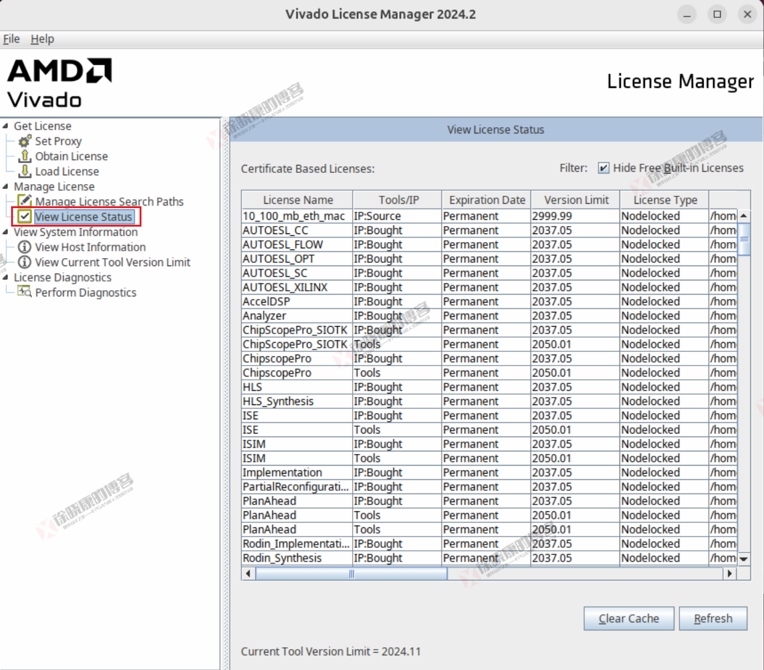Collapse the View System Information section
This screenshot has width=764, height=670.
[x=6, y=232]
